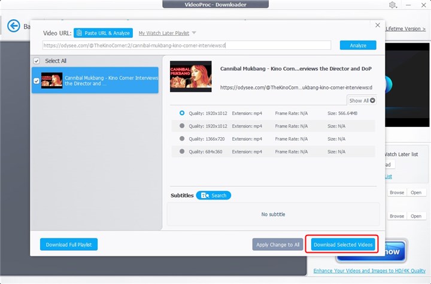Click the lower Browse button in main window
This screenshot has width=431, height=284.
coord(397,216)
